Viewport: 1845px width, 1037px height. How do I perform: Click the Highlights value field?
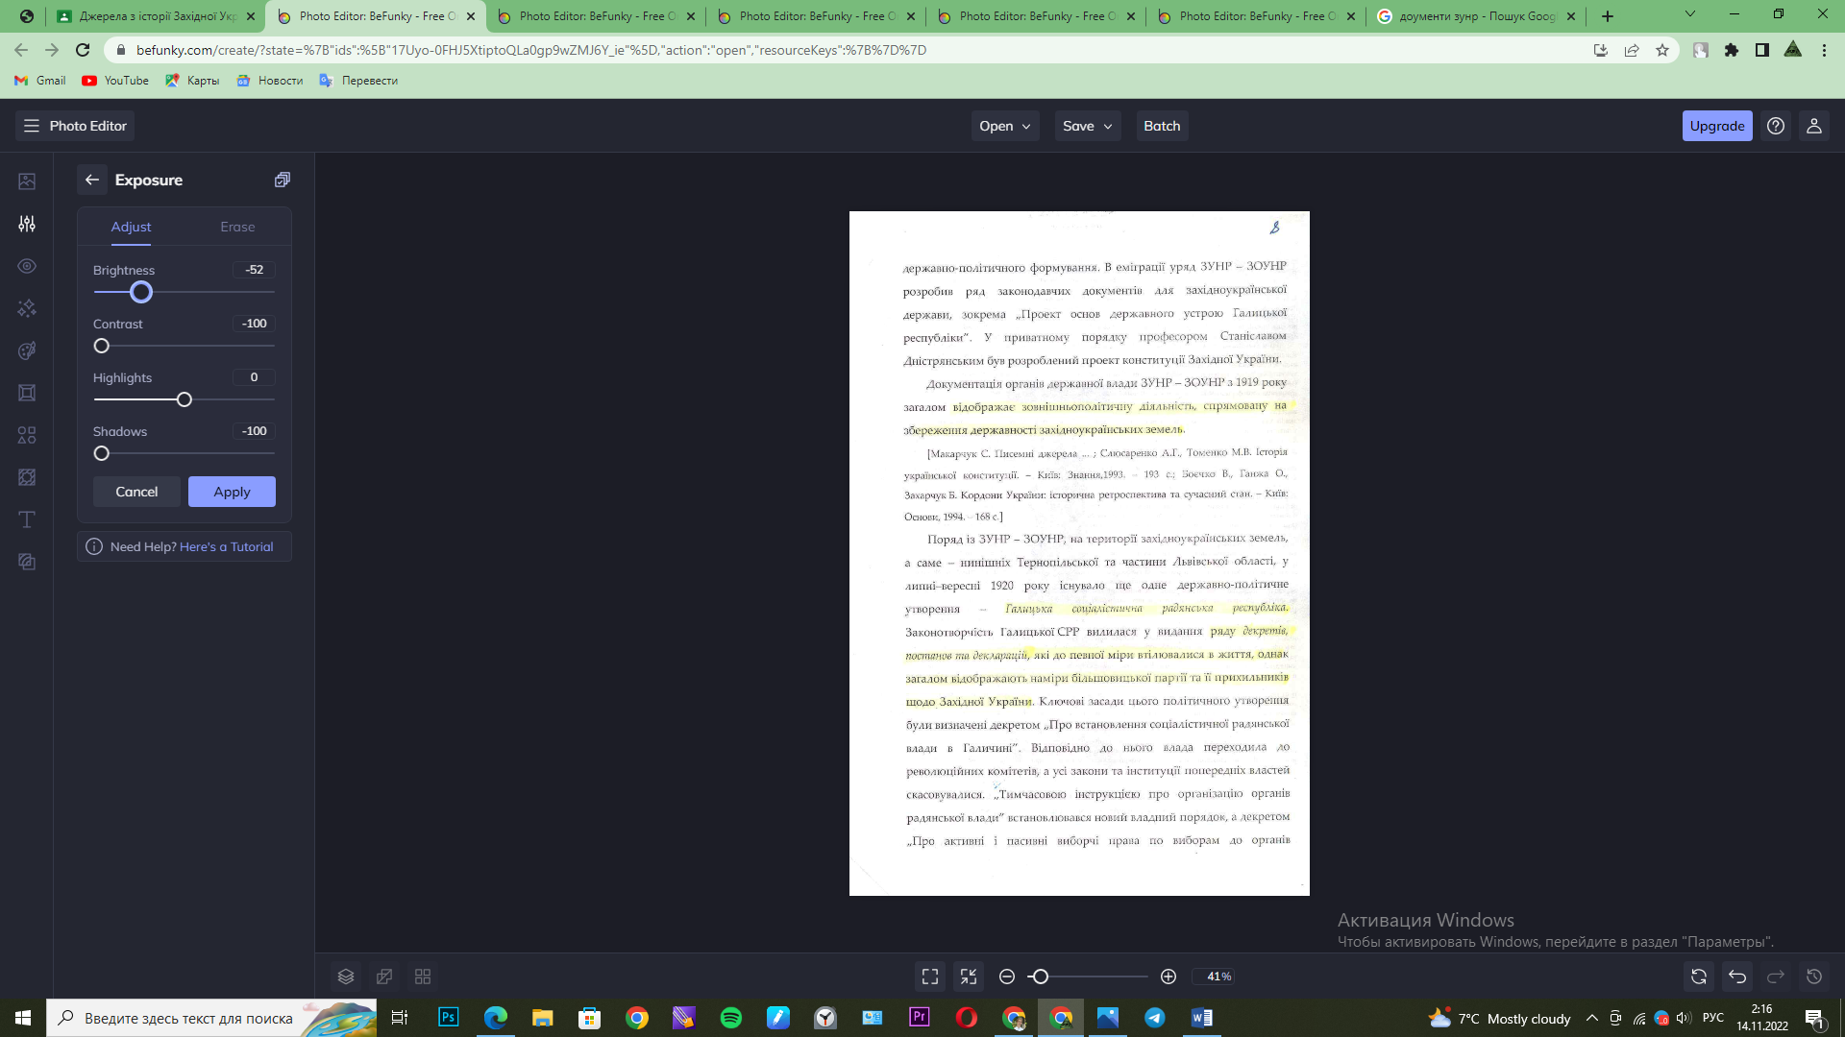click(254, 377)
